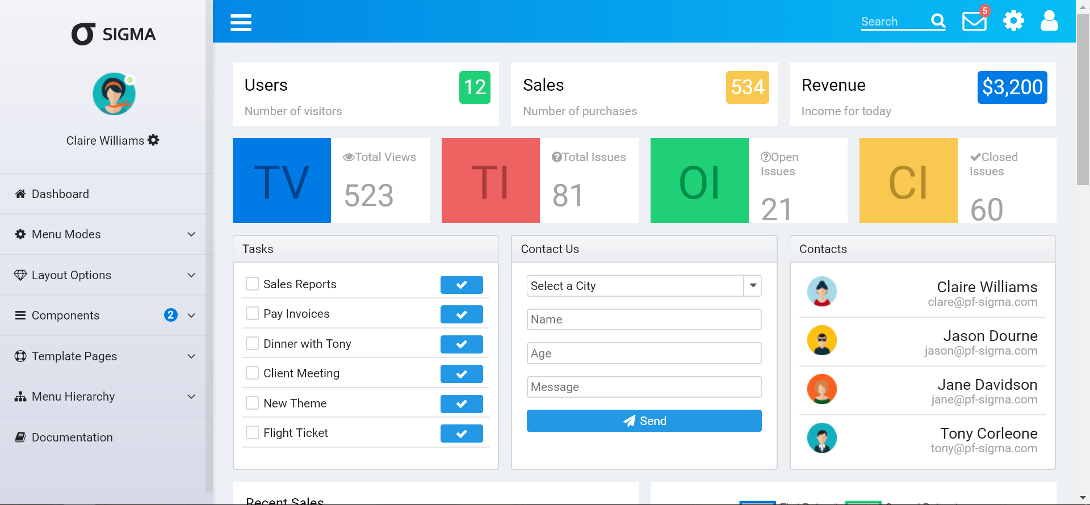Open the Select a City dropdown arrow
This screenshot has height=505, width=1090.
click(753, 285)
